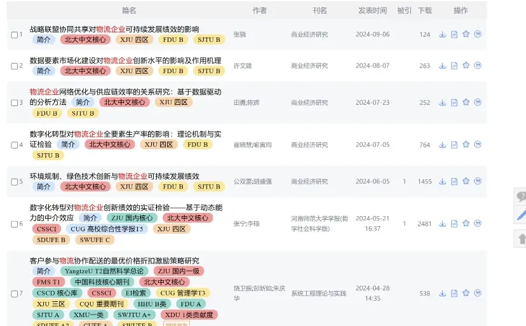The width and height of the screenshot is (526, 326).
Task: Open the title 数据要素市场化建设对物流企业创新水平的影响及作用机理
Action: pos(125,60)
